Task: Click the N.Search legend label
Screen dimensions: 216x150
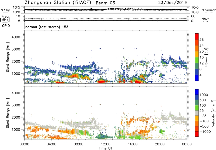Action: coord(208,10)
